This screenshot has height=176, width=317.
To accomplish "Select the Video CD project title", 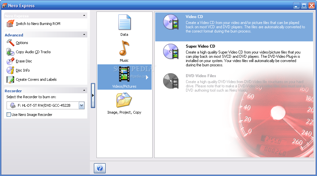I will click(194, 17).
